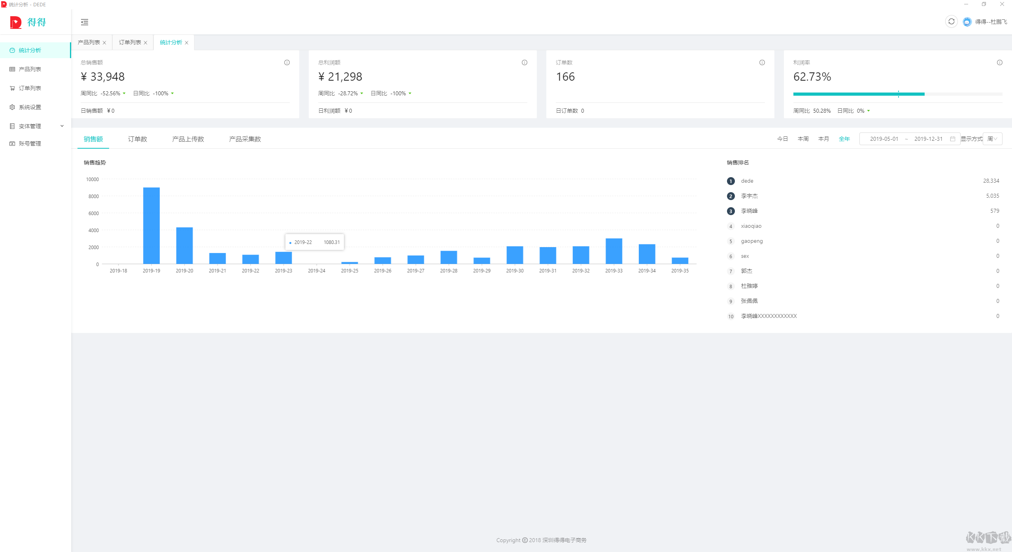Switch to the 产品采集数 tab
This screenshot has height=552, width=1012.
click(x=245, y=139)
